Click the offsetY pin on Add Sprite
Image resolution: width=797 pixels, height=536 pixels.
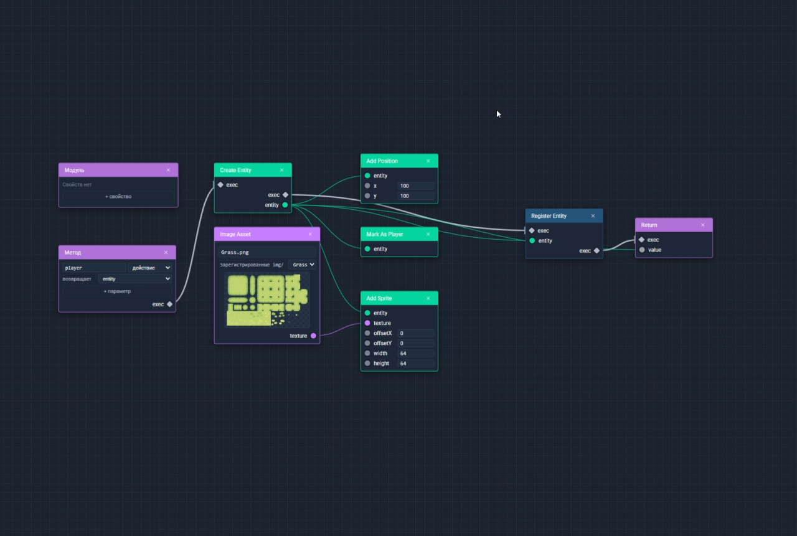[x=367, y=343]
